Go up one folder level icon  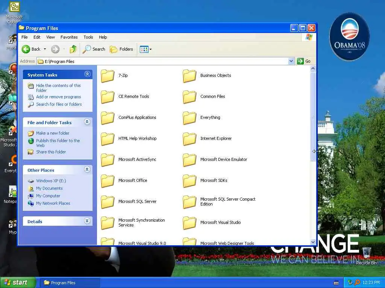click(73, 49)
